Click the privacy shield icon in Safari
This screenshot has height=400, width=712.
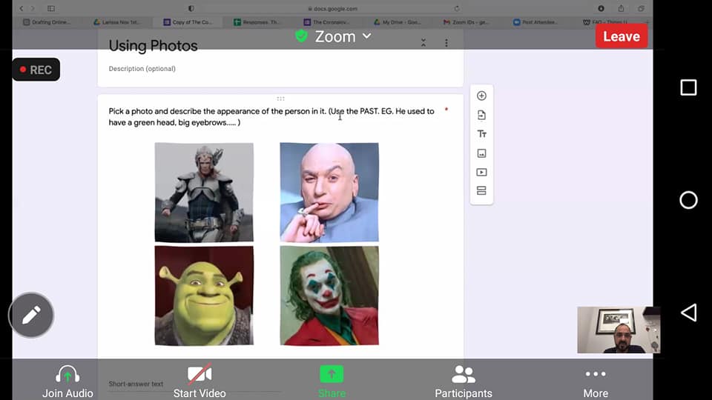[x=191, y=9]
